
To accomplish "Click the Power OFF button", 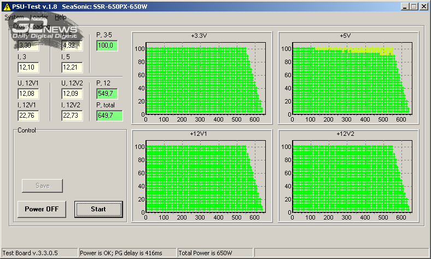I will click(42, 209).
